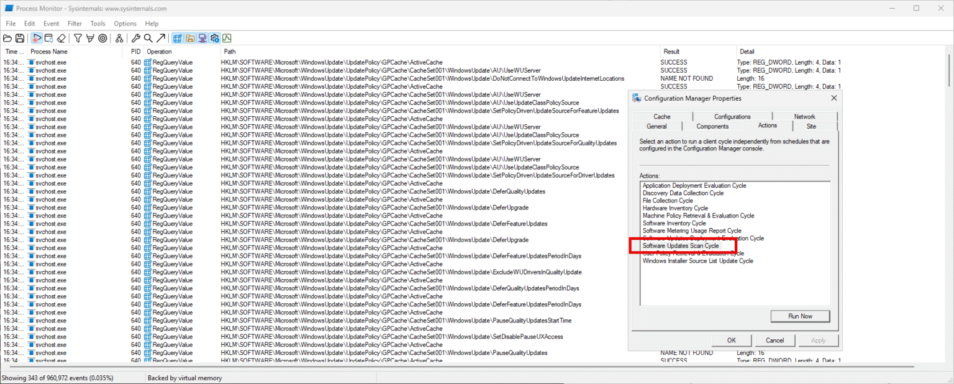Disable registry activity filtering icon

(178, 38)
